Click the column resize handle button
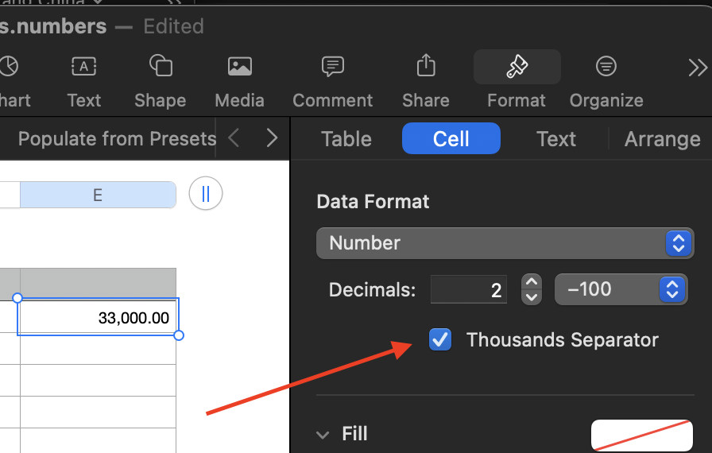 206,194
